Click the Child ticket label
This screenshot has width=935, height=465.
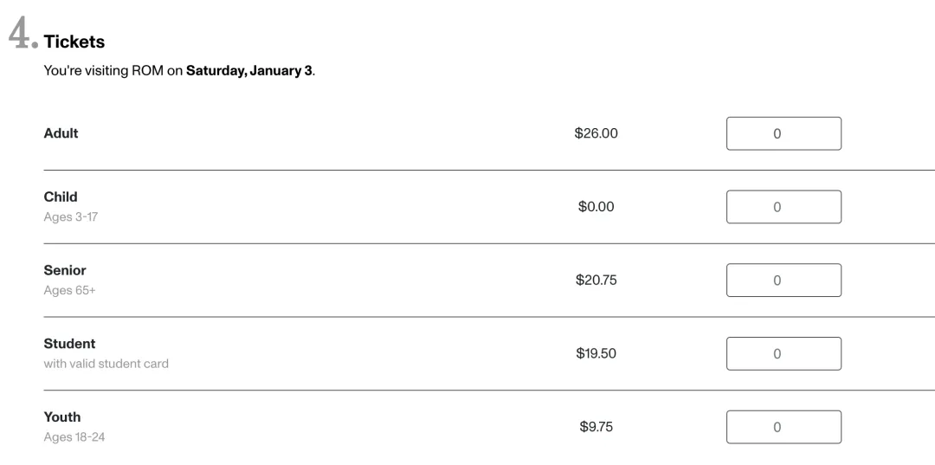[61, 197]
